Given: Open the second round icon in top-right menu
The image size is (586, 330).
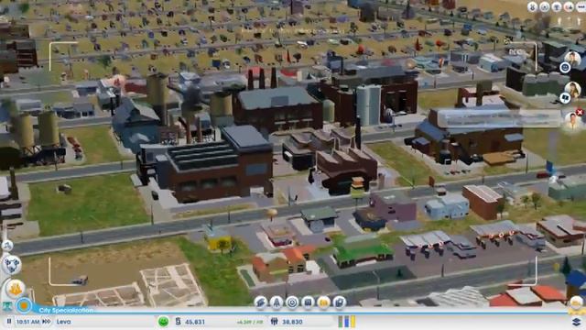Looking at the screenshot, I should (x=545, y=6).
